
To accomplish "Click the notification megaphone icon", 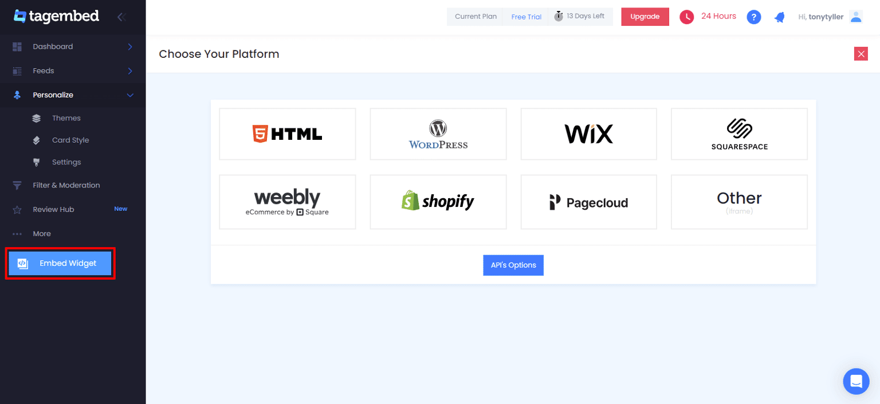I will 779,17.
